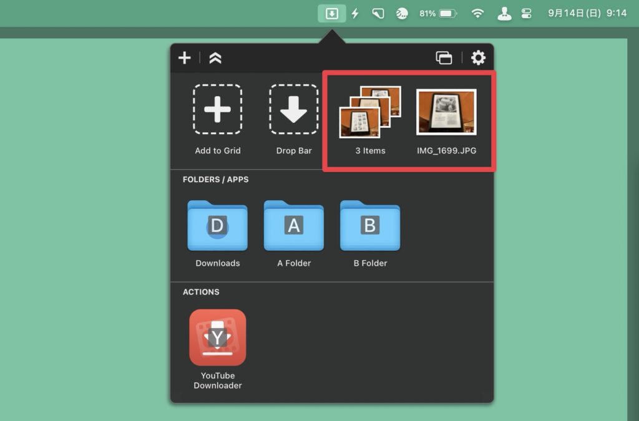Select the Drop Bar target
Screen dimensions: 639x421
(x=294, y=110)
